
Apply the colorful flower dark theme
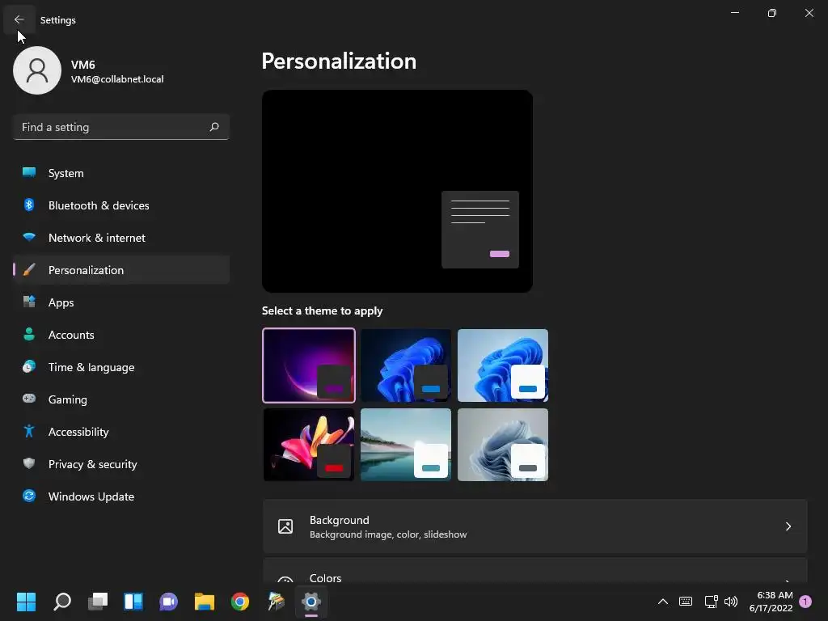coord(309,445)
